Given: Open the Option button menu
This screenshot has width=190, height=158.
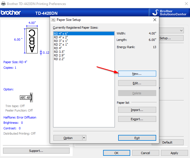Looking at the screenshot, I should coord(68,138).
